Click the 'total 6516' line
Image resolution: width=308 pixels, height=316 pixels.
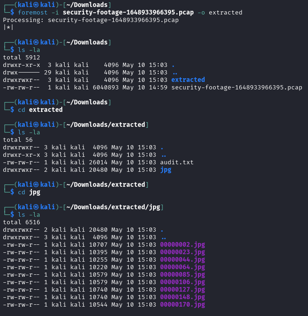point(22,222)
